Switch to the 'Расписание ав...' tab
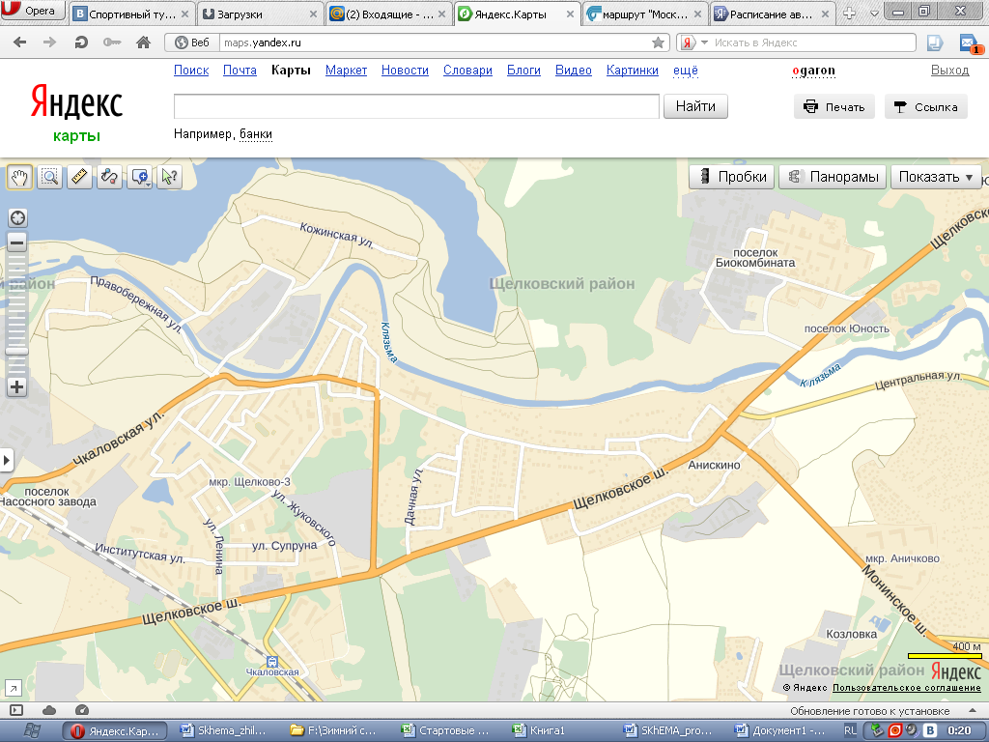Image resolution: width=989 pixels, height=742 pixels. [773, 14]
